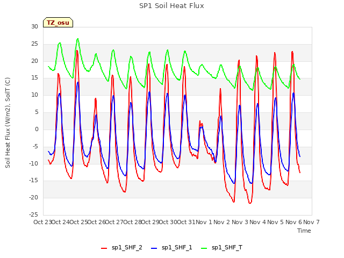Viewport: 344px width, 258px height.
Task: Click the Nov 4 x-axis tick label
Action: coord(257,222)
